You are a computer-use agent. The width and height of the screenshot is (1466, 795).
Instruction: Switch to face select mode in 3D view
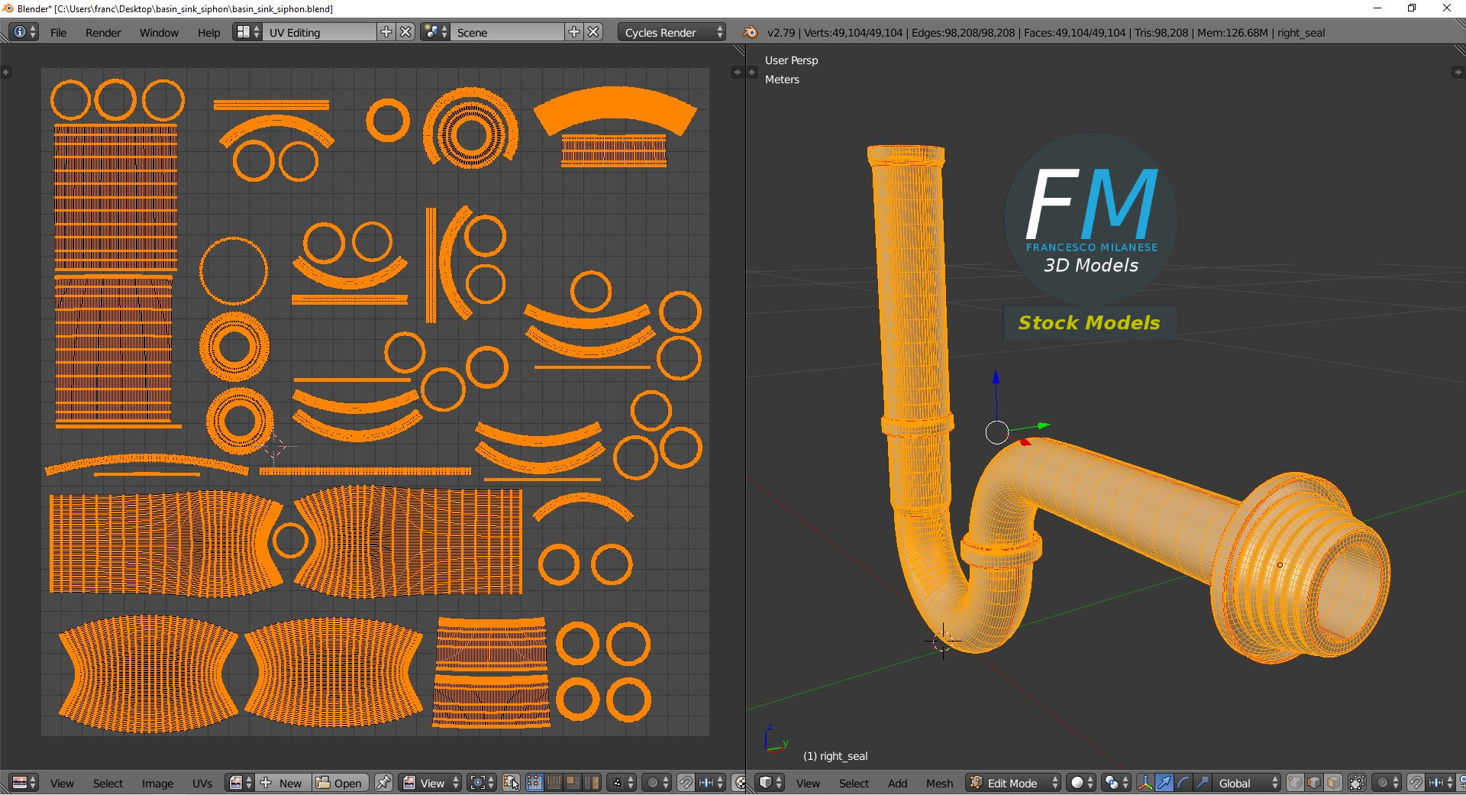tap(1333, 783)
